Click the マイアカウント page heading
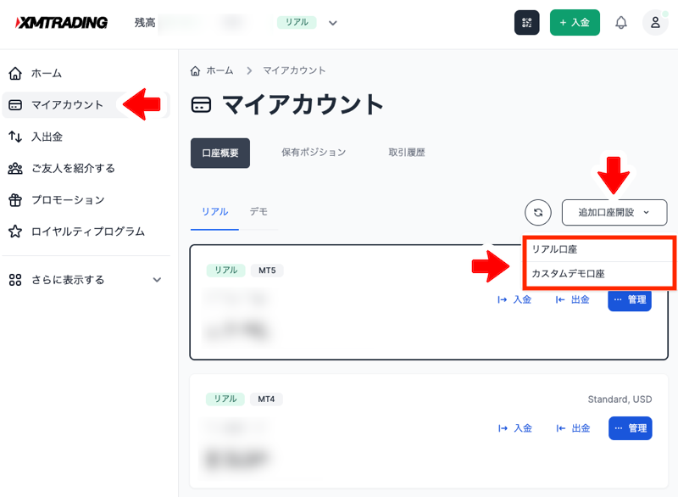Image resolution: width=678 pixels, height=497 pixels. [303, 104]
